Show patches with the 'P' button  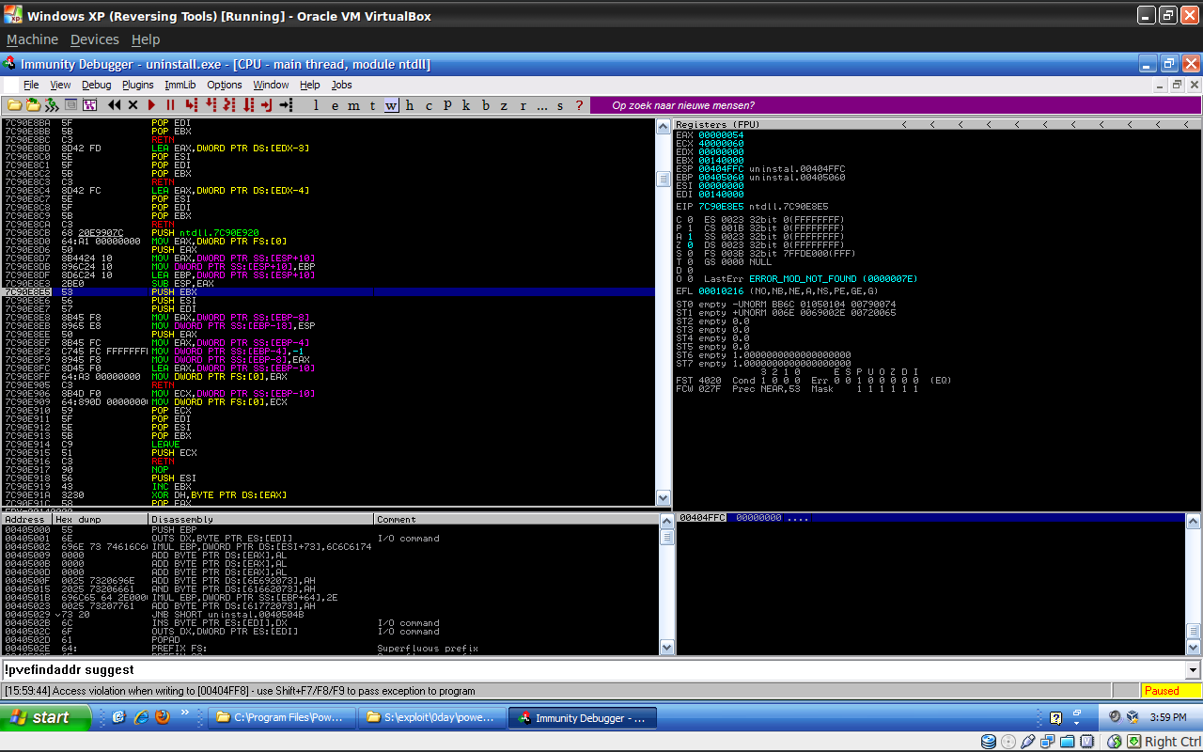[x=447, y=105]
